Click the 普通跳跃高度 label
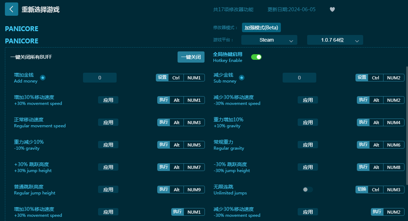This screenshot has height=221, width=408. (29, 187)
